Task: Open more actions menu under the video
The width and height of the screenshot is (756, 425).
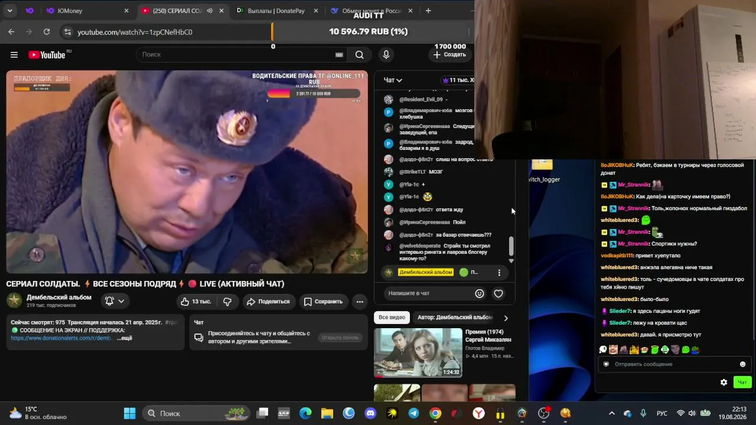Action: [x=360, y=302]
